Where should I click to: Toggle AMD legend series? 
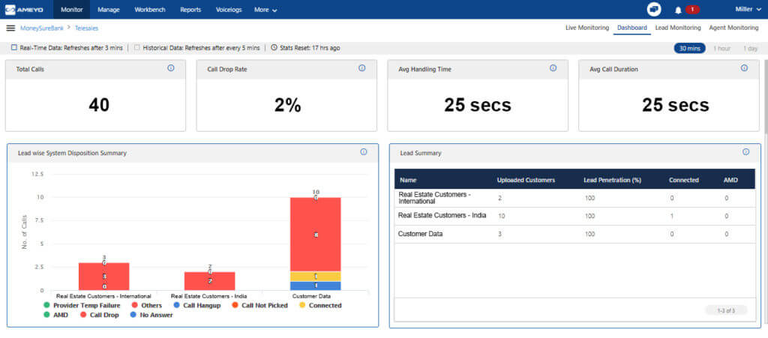[55, 315]
